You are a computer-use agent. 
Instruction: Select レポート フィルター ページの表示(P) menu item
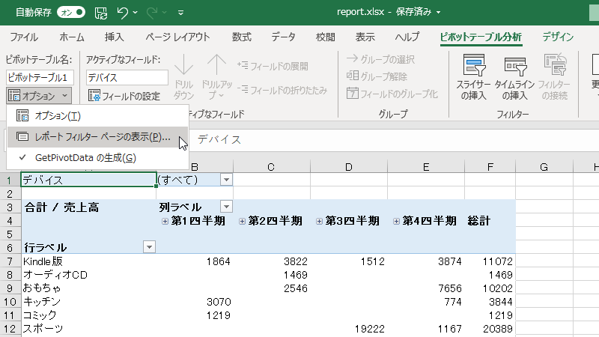[x=97, y=137]
